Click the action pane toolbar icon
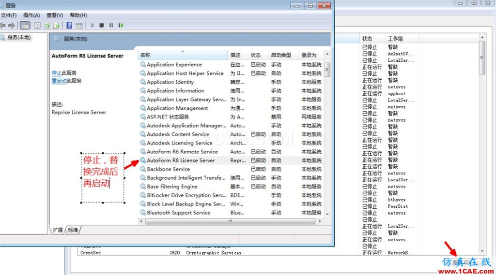This screenshot has width=496, height=275. click(79, 26)
